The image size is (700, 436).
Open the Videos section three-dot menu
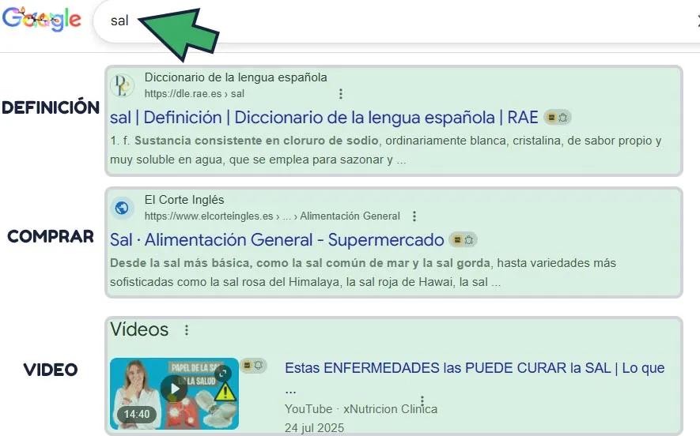187,330
